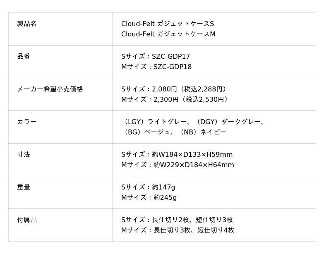Click the 付属品 row label
This screenshot has width=331, height=254.
[x=27, y=220]
